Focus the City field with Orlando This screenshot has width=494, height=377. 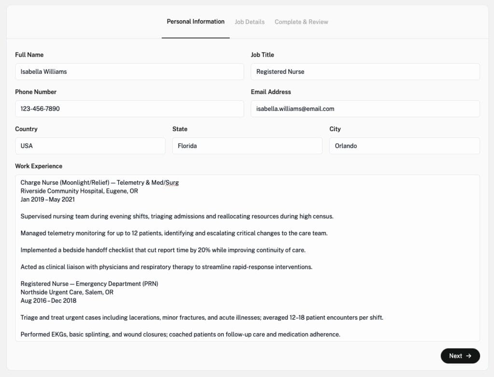[404, 146]
